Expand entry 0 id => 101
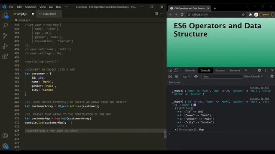This screenshot has height=154, width=275. pos(178,112)
